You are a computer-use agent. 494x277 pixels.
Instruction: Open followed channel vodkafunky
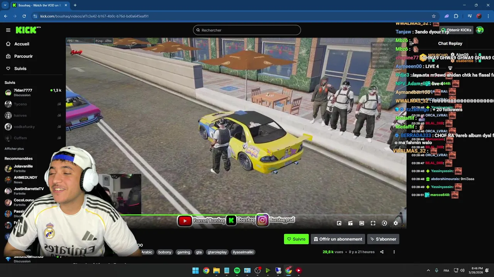coord(33,127)
